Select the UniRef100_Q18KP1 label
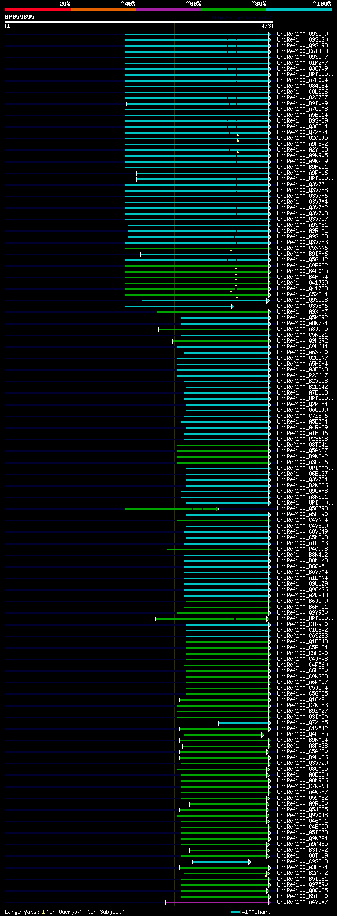The height and width of the screenshot is (916, 337). pos(302,699)
